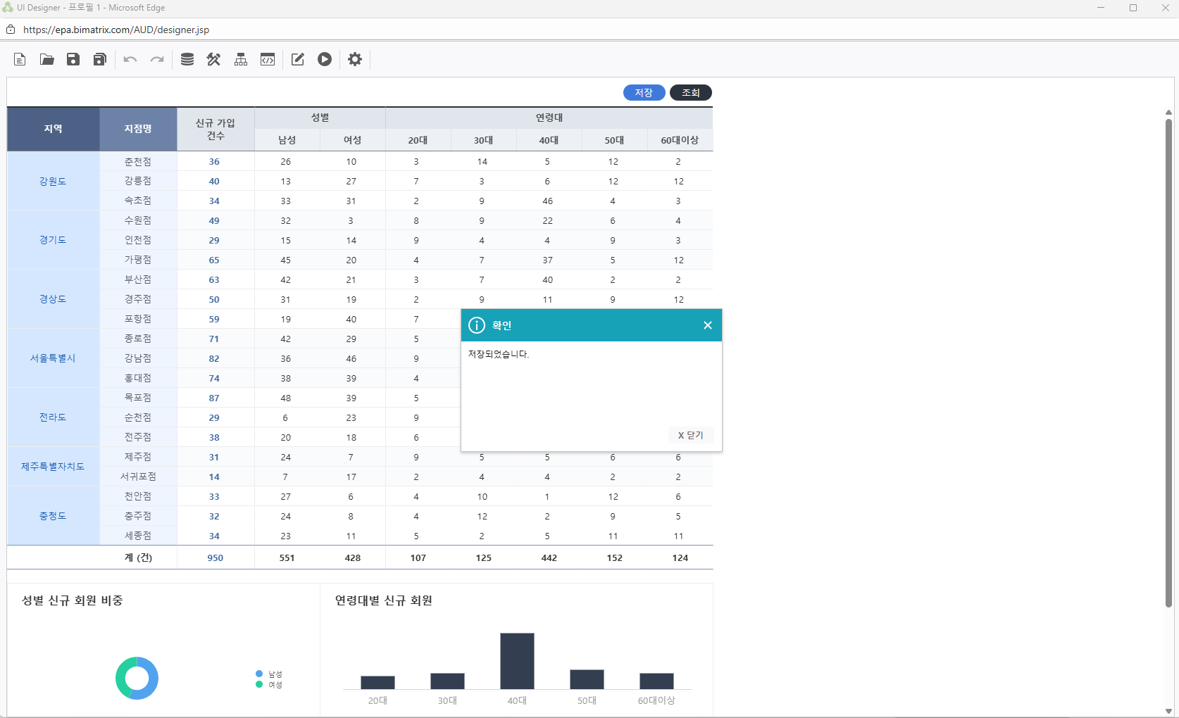Click the redo arrow icon
Viewport: 1179px width, 718px height.
(x=157, y=60)
